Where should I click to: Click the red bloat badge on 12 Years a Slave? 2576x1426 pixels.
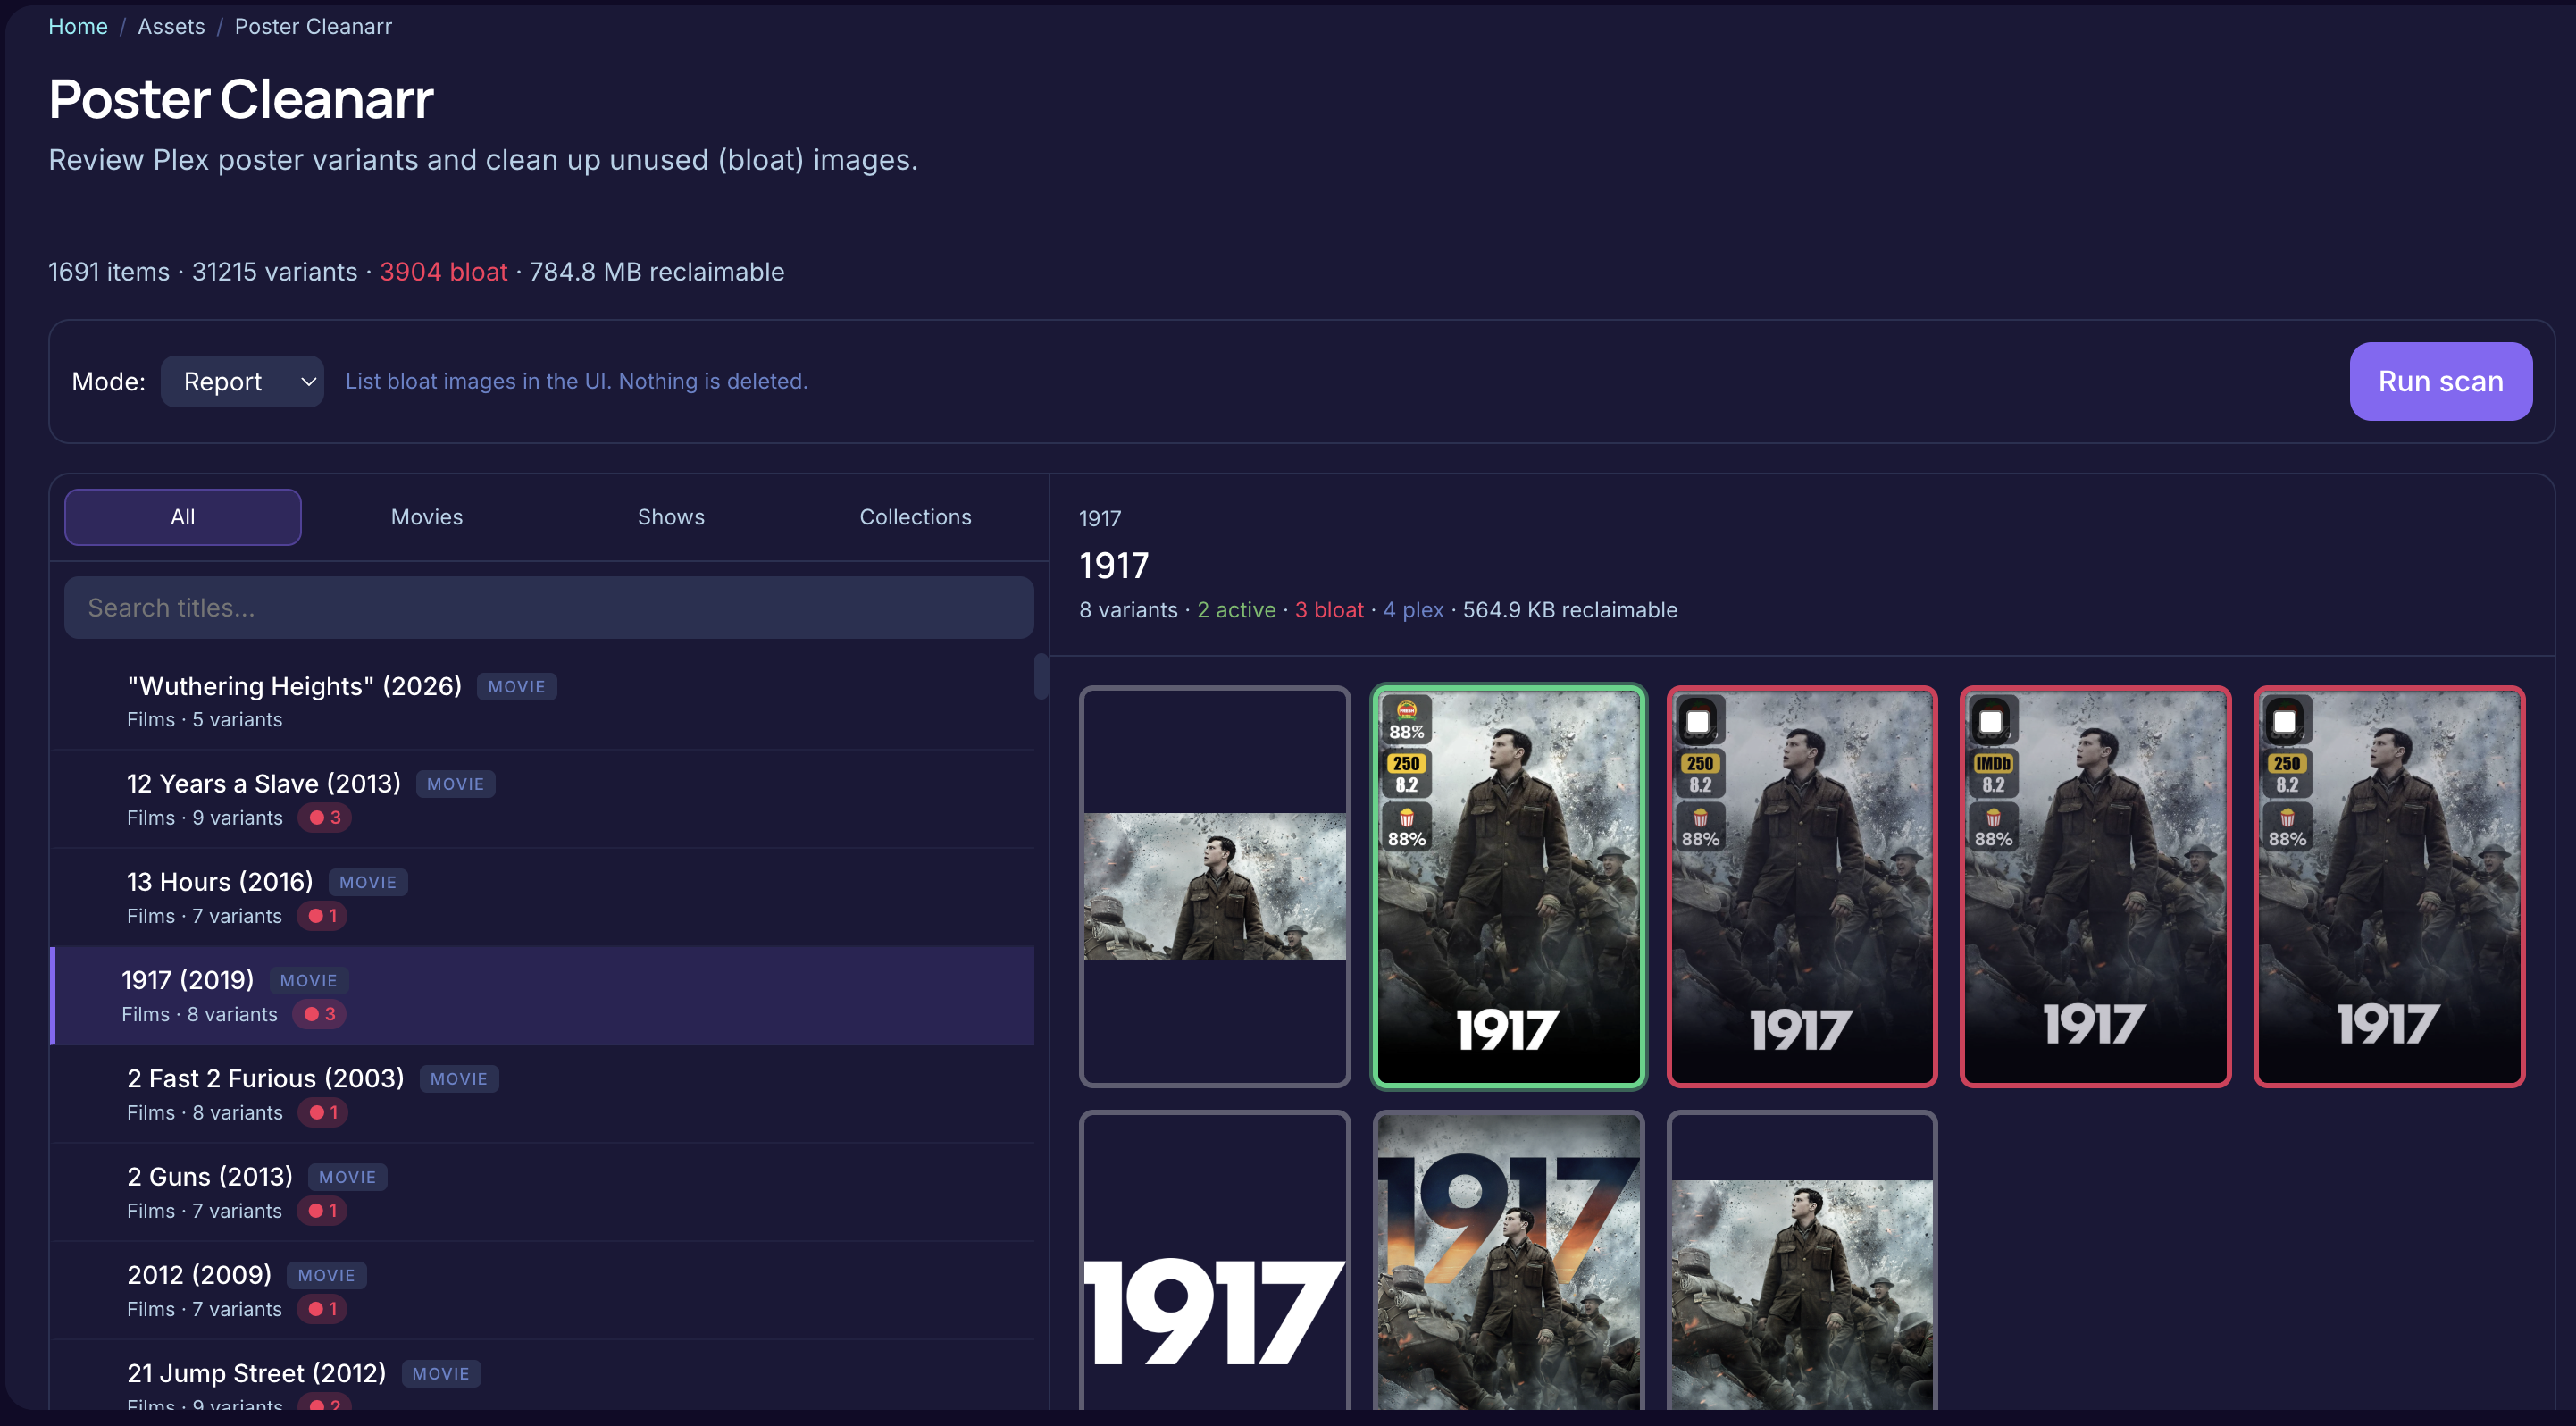[325, 817]
